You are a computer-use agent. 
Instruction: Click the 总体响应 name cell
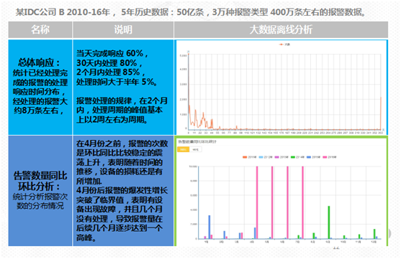40,87
